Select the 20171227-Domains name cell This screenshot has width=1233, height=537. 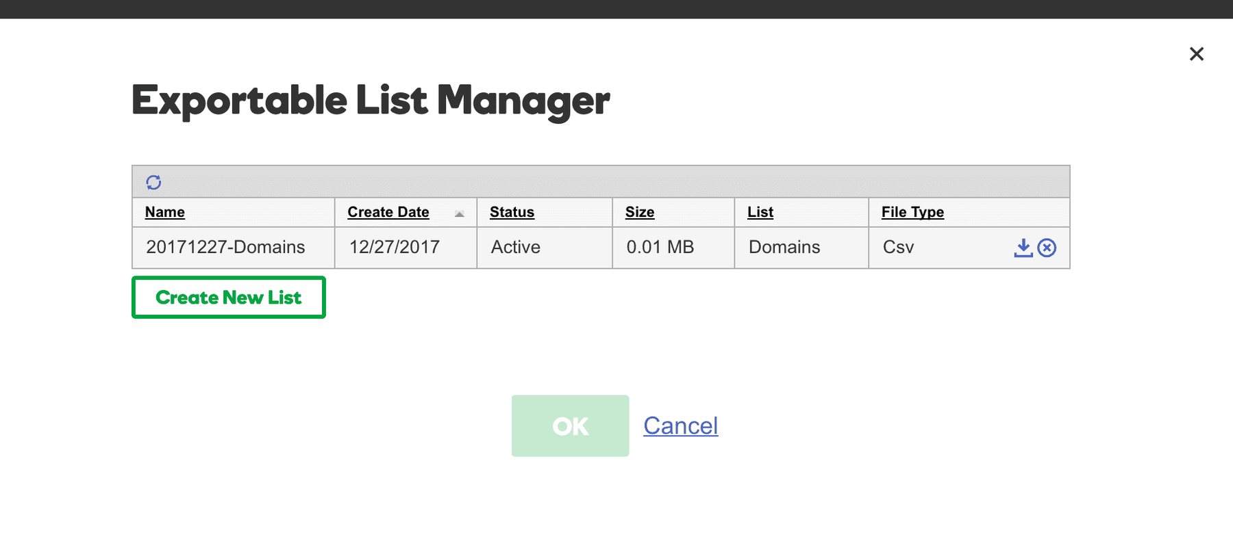(234, 248)
